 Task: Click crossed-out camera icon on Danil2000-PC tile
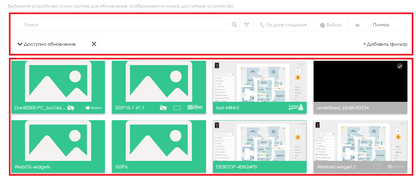71,108
